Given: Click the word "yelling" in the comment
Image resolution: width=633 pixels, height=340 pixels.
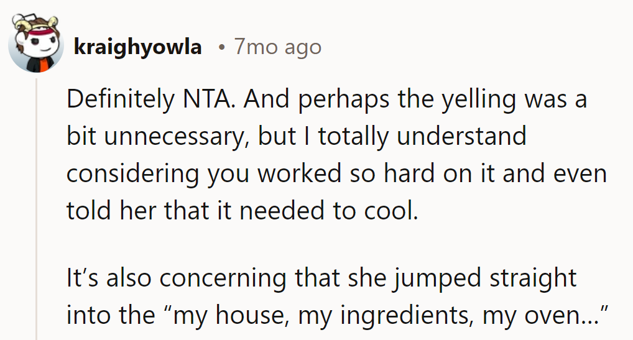Looking at the screenshot, I should pos(476,99).
